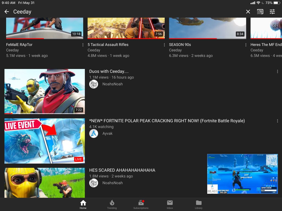Tap '1.1M views · 16 hours ago' text
282x211 pixels.
tap(112, 77)
